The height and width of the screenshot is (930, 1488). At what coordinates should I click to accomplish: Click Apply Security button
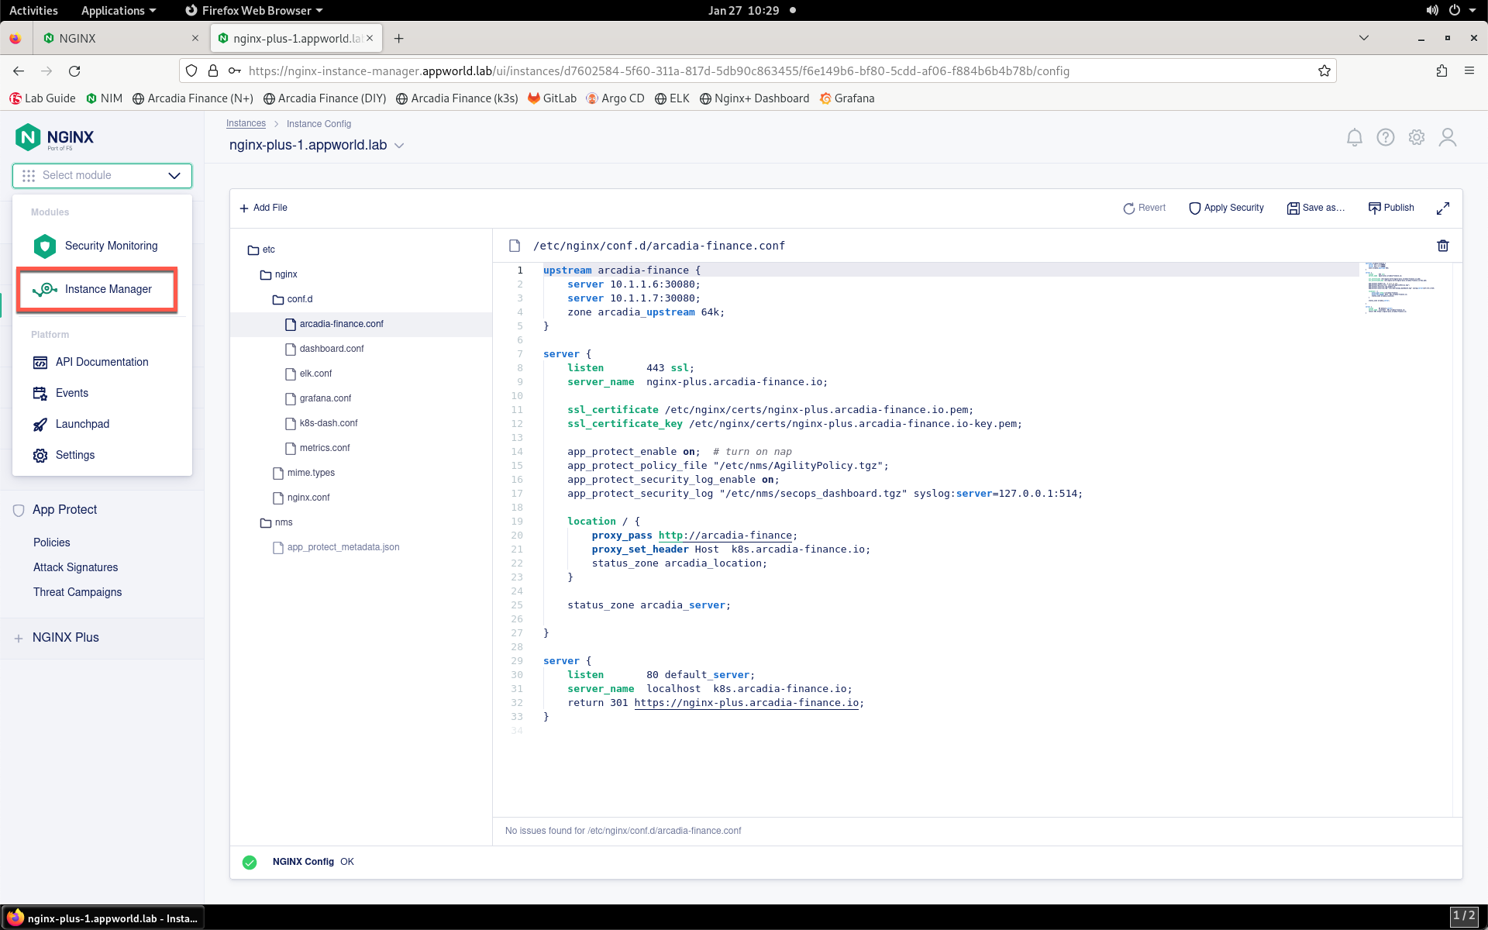1226,208
